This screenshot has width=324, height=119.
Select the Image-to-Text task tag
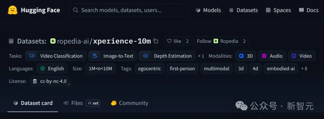point(112,56)
